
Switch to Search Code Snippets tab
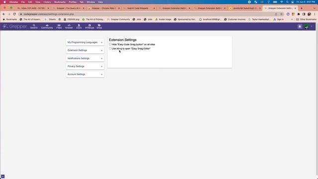[x=139, y=8]
